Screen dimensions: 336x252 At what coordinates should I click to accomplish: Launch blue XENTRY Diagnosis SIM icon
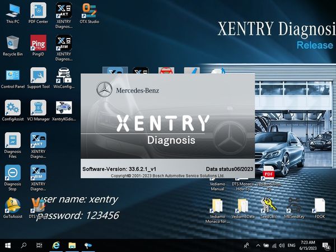[38, 178]
